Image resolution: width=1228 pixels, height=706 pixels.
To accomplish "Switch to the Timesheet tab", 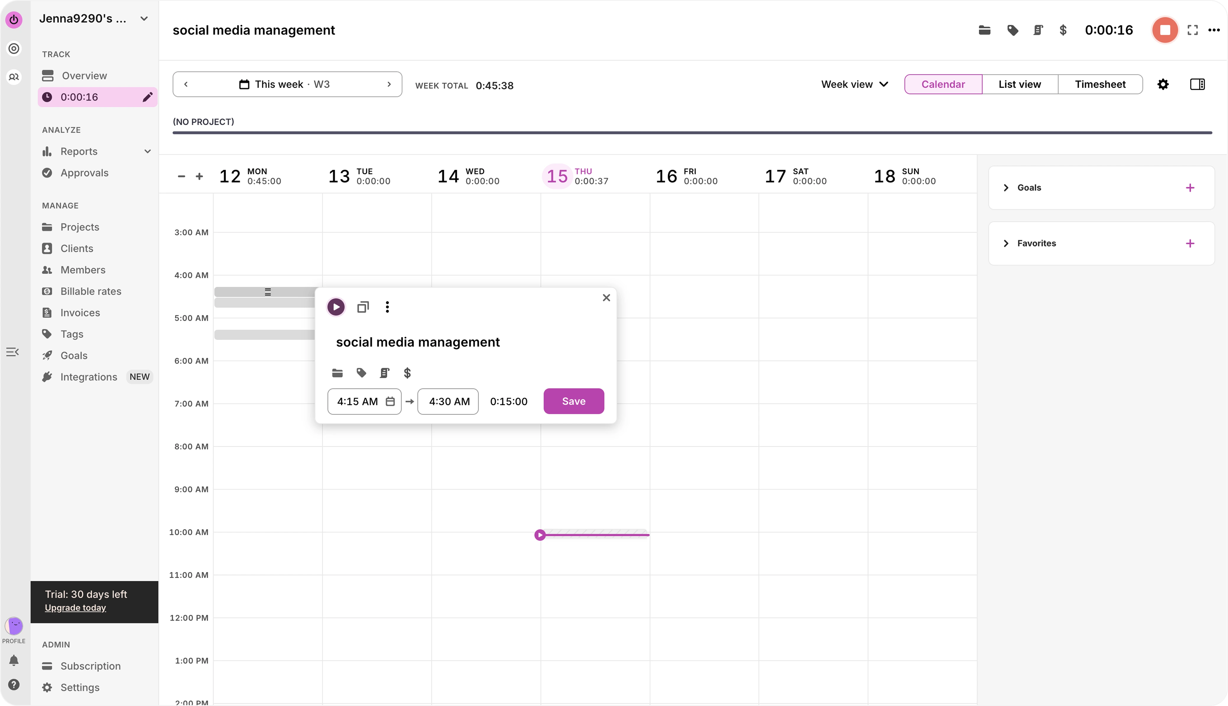I will tap(1099, 84).
